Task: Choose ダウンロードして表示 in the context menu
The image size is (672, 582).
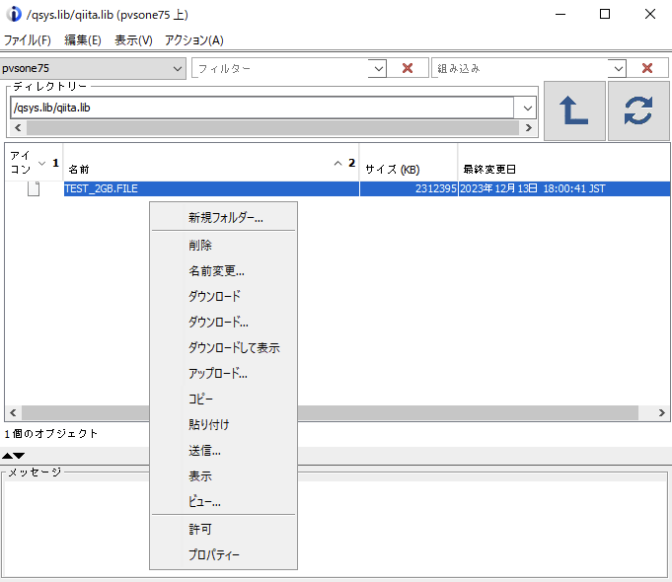Action: [x=223, y=347]
